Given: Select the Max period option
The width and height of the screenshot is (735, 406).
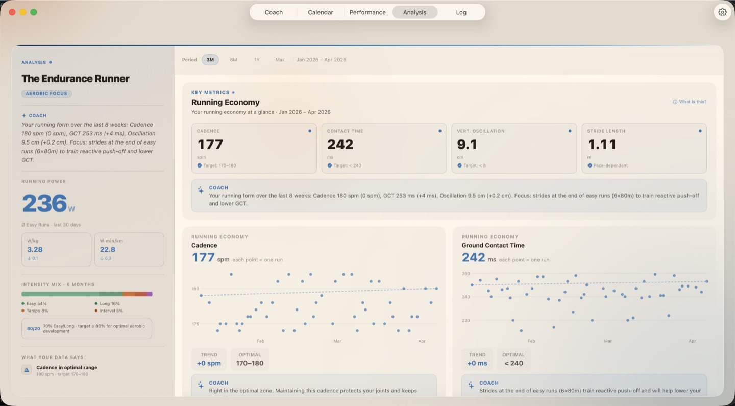Looking at the screenshot, I should tap(280, 60).
